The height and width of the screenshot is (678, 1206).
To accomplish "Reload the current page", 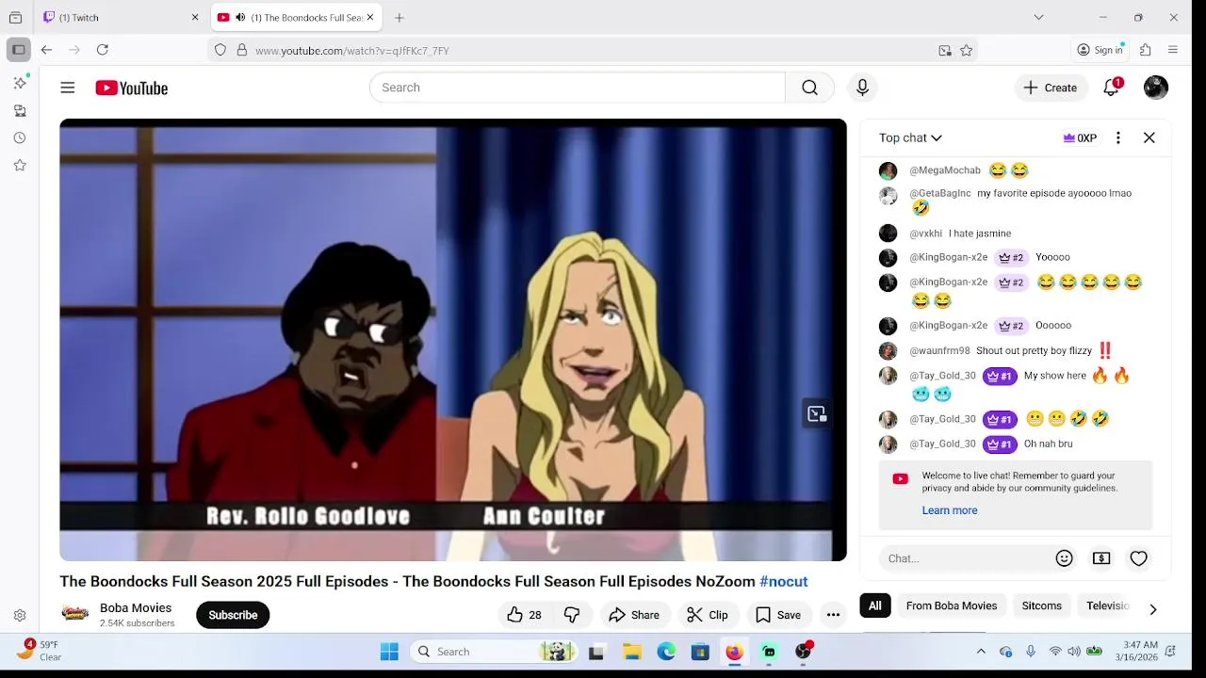I will pos(103,50).
